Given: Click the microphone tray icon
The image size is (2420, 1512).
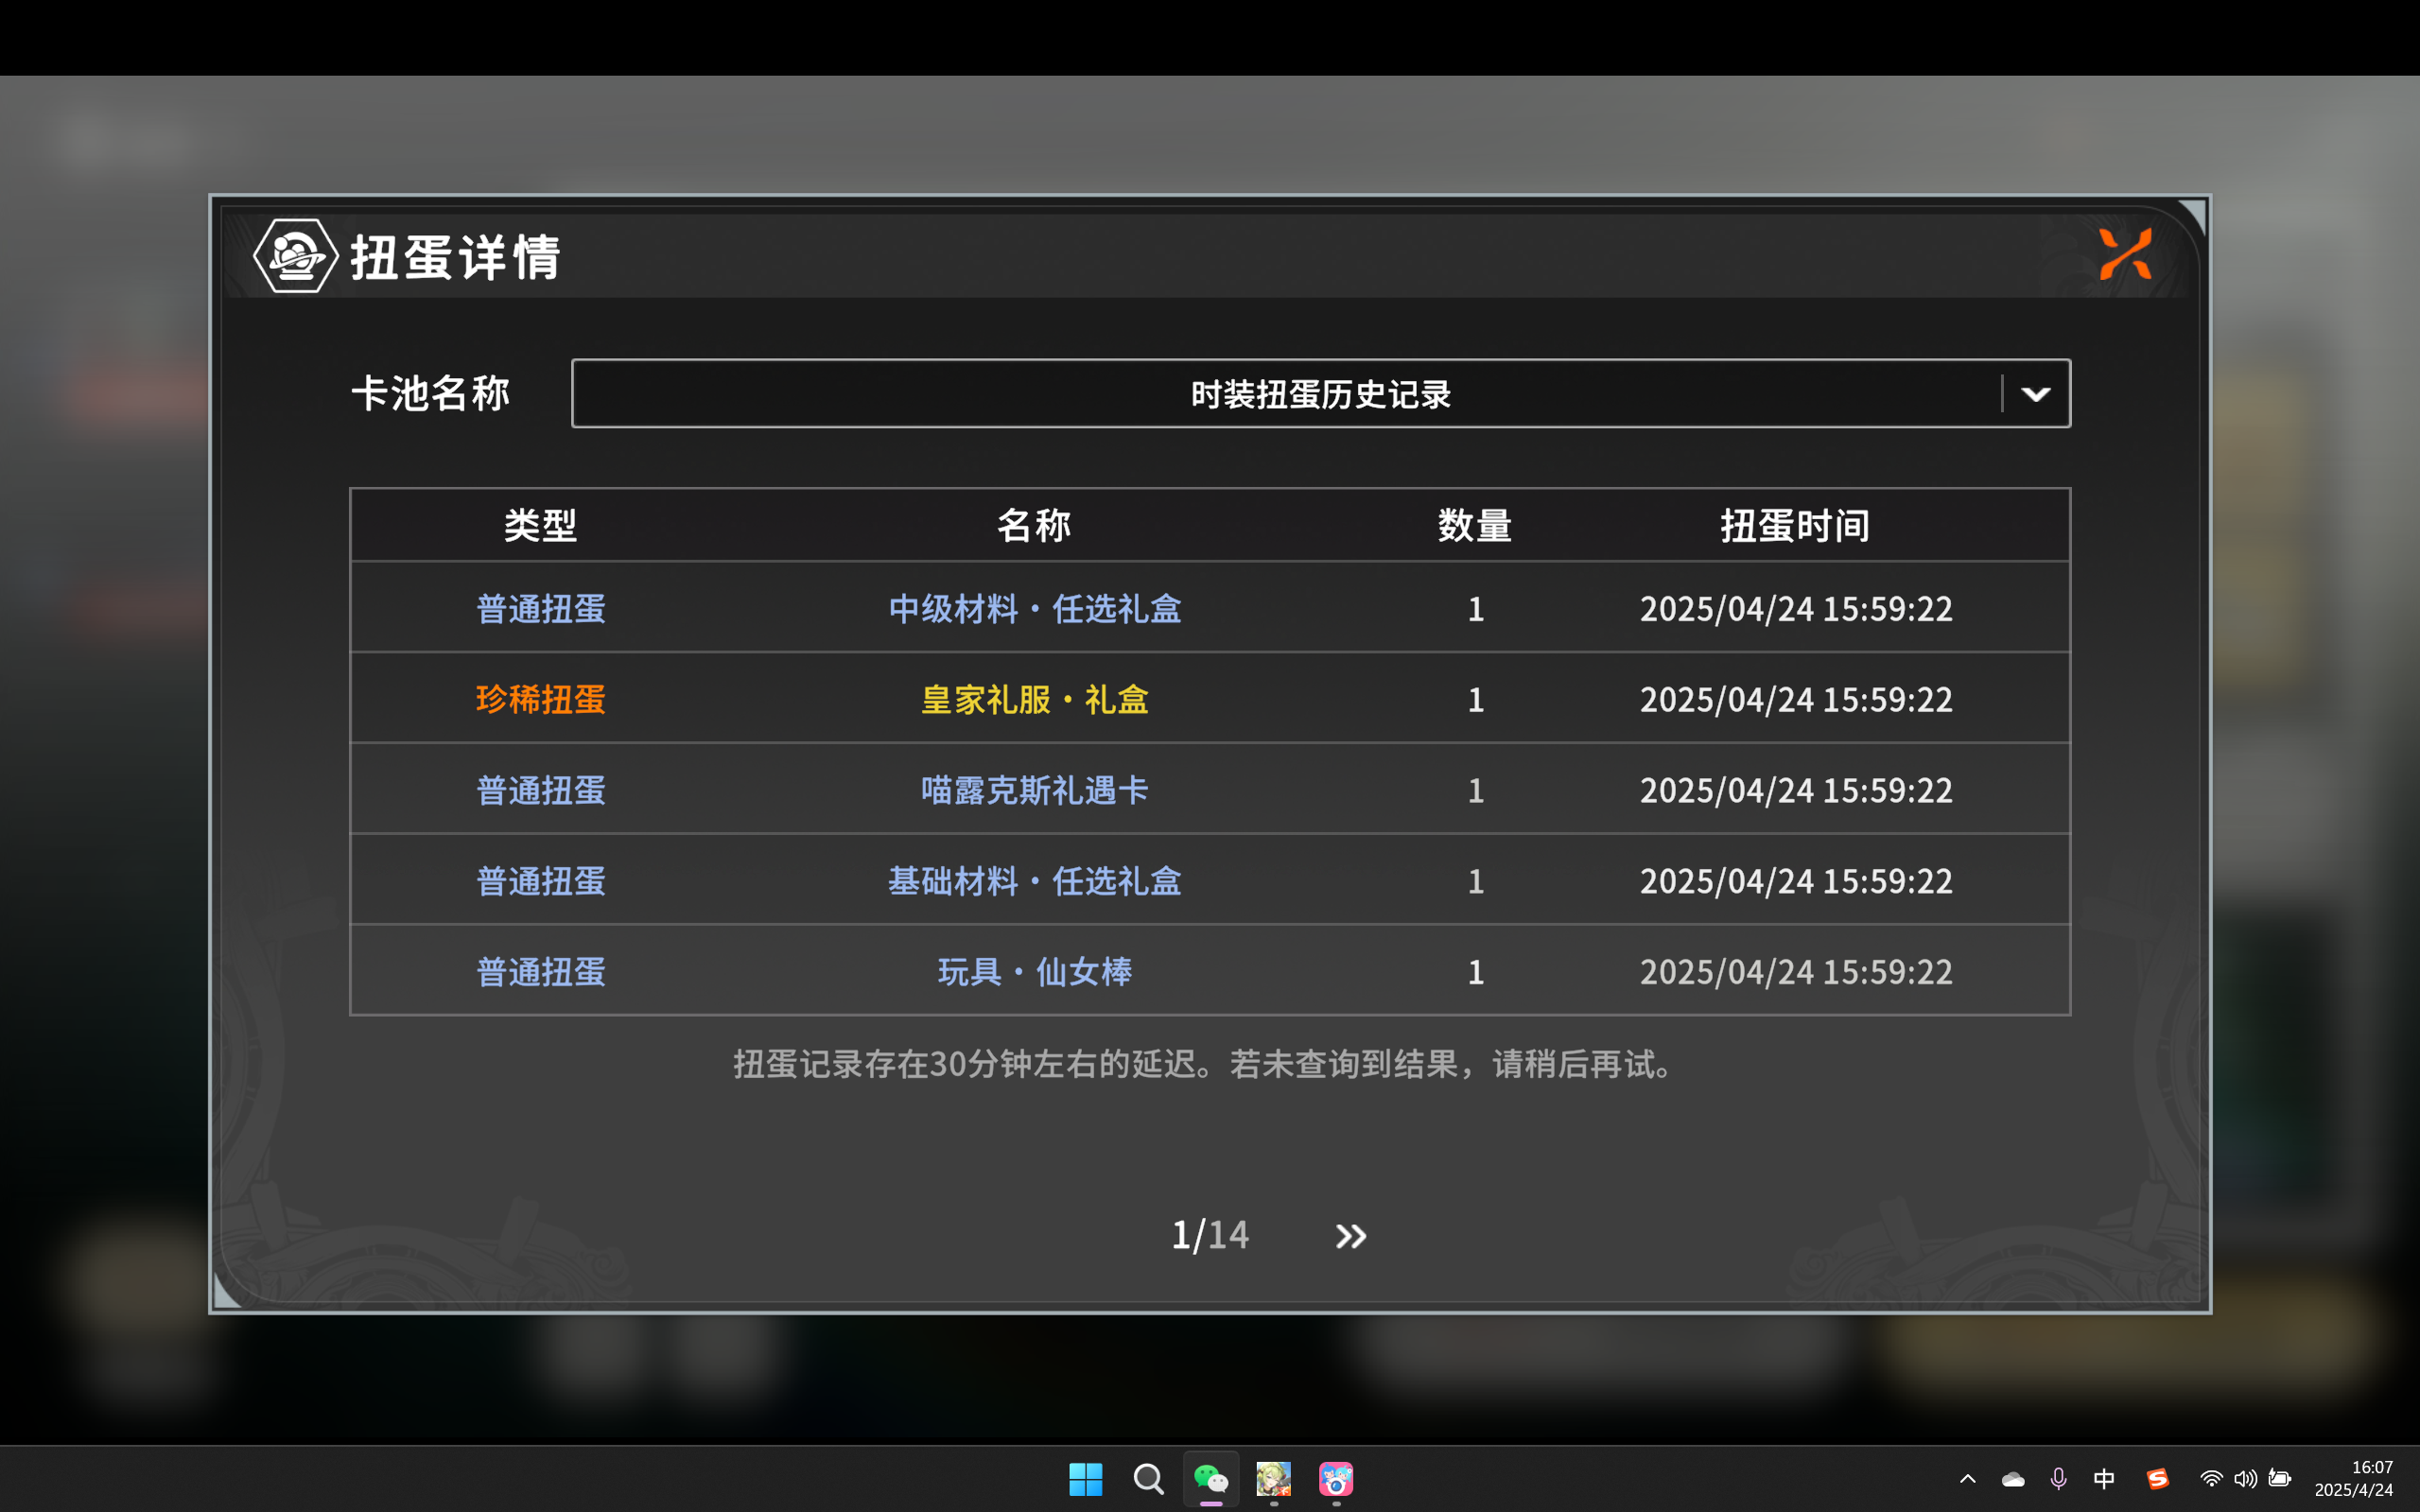Looking at the screenshot, I should [x=2058, y=1479].
